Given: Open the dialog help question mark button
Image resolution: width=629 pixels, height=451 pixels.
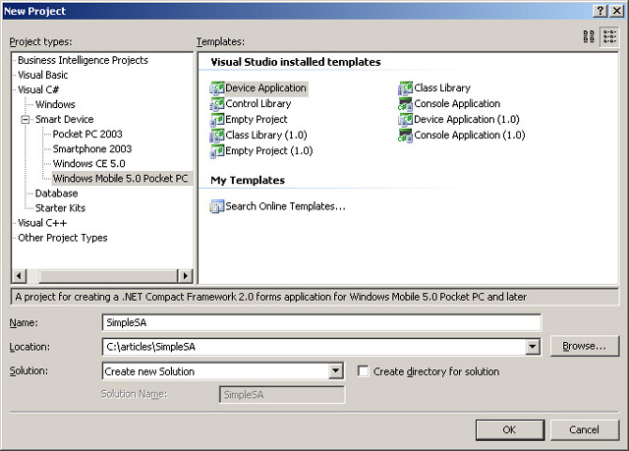Looking at the screenshot, I should point(600,11).
